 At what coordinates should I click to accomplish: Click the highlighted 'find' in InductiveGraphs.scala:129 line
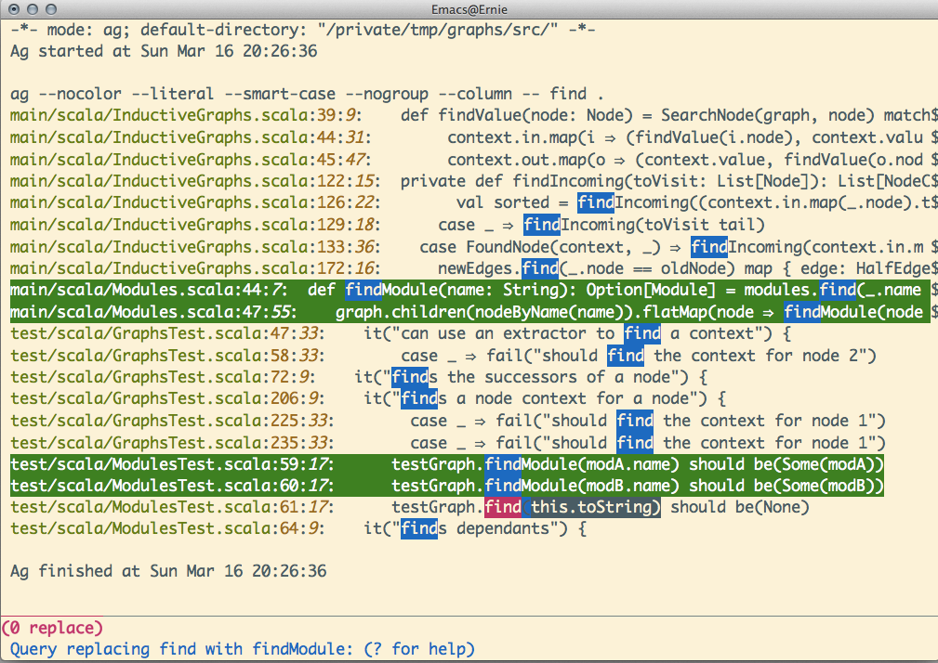(x=541, y=225)
